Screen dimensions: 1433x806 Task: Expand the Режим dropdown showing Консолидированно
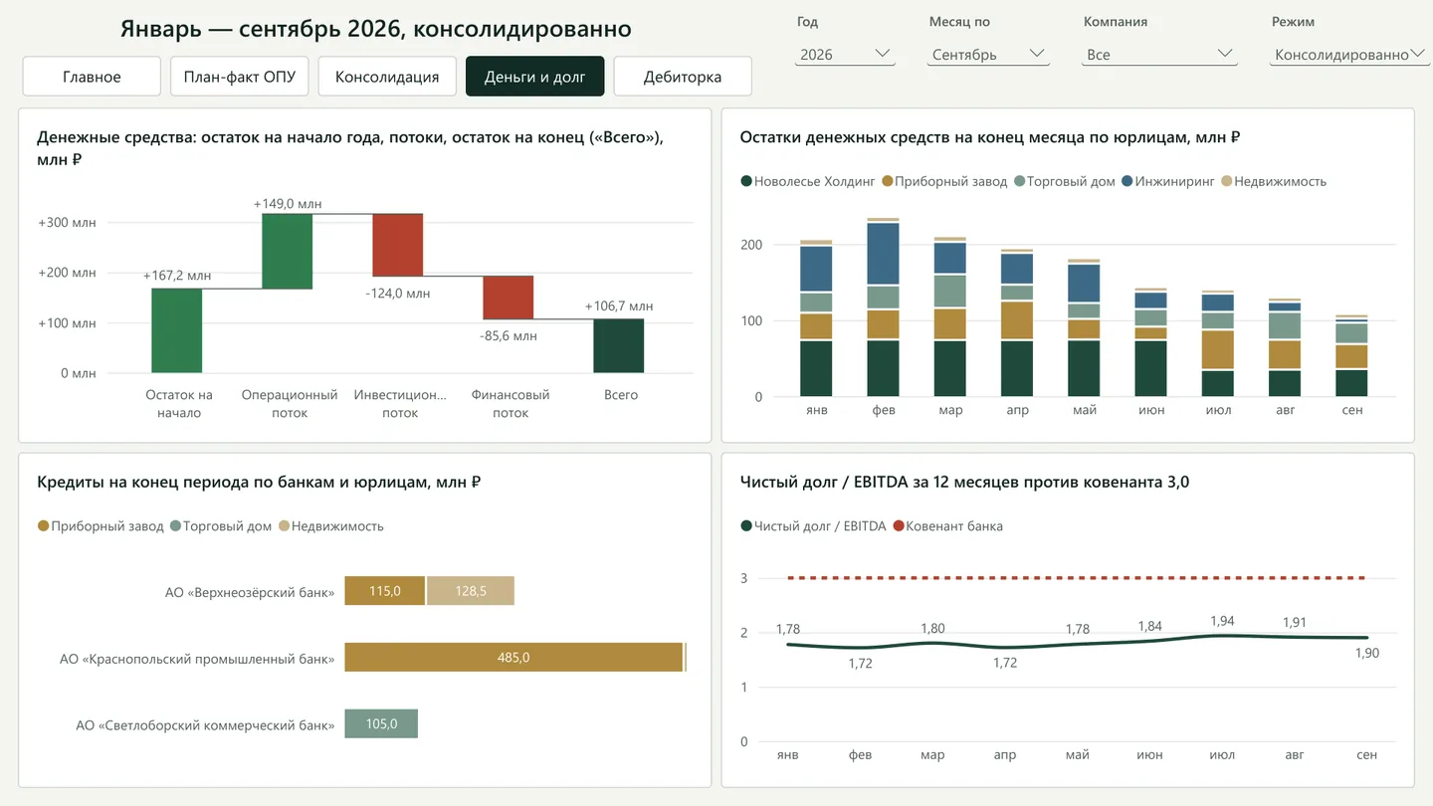click(x=1350, y=54)
